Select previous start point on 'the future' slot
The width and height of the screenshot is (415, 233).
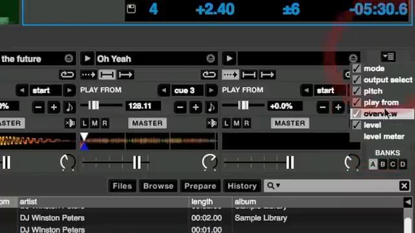tap(22, 91)
